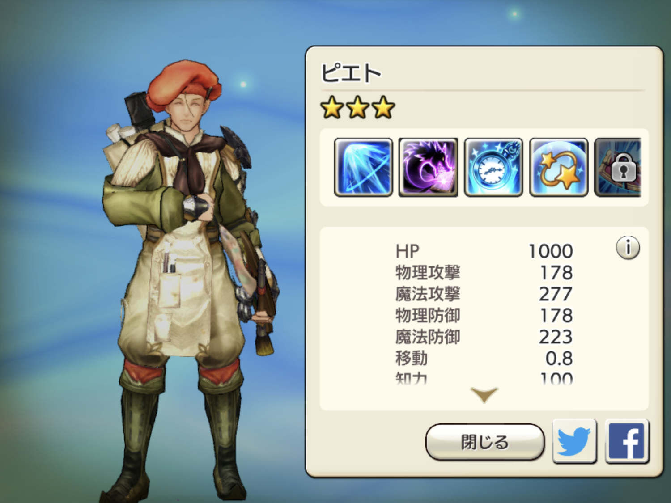Share character via the Twitter bird icon
This screenshot has width=671, height=503.
(x=574, y=442)
